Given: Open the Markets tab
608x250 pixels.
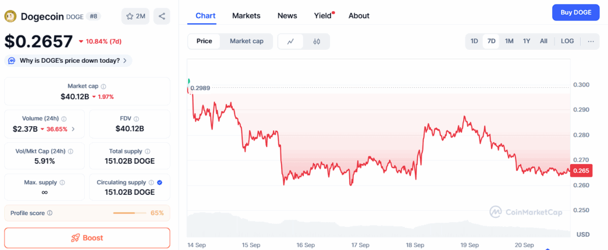Looking at the screenshot, I should coord(246,15).
